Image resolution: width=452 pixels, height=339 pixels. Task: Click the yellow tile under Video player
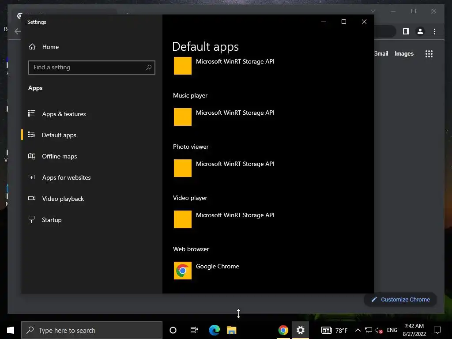click(182, 219)
